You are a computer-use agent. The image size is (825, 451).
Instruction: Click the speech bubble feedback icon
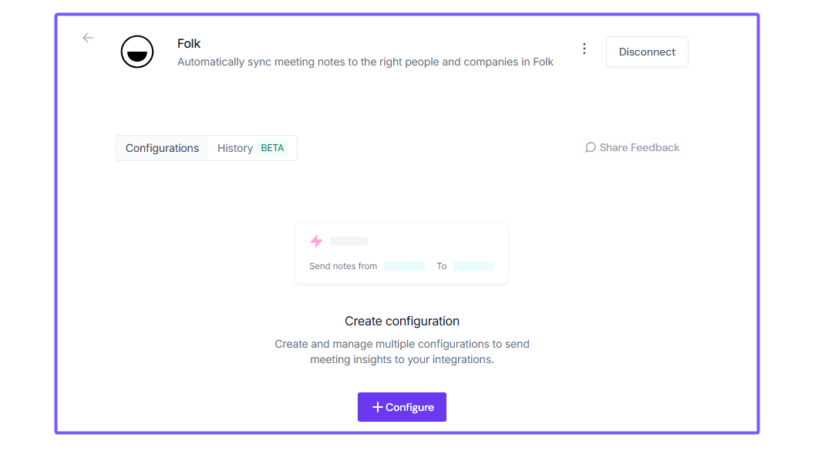(591, 147)
